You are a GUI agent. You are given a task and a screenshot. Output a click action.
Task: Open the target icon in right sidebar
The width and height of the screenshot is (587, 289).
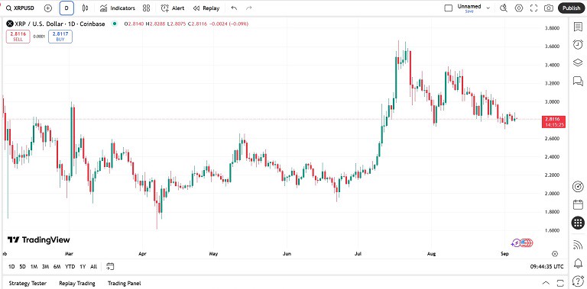pyautogui.click(x=578, y=186)
